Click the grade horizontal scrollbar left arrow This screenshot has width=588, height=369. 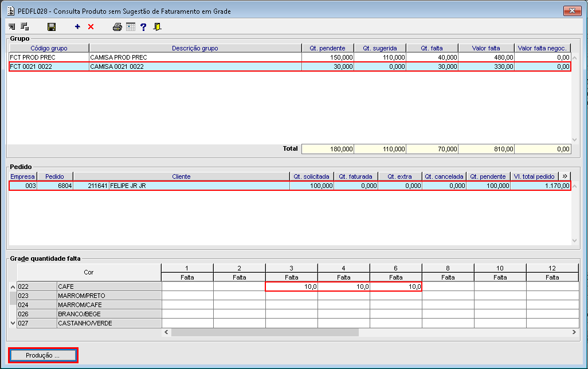point(167,332)
